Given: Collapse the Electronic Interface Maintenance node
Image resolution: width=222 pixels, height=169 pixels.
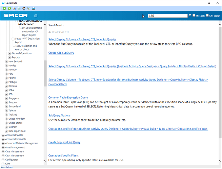Looking at the screenshot, I should click(16, 21).
